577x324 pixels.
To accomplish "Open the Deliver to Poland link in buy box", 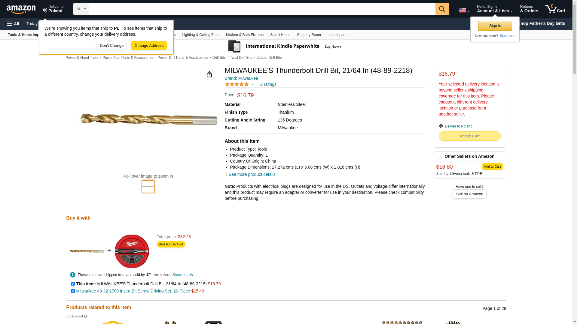I will click(x=458, y=126).
